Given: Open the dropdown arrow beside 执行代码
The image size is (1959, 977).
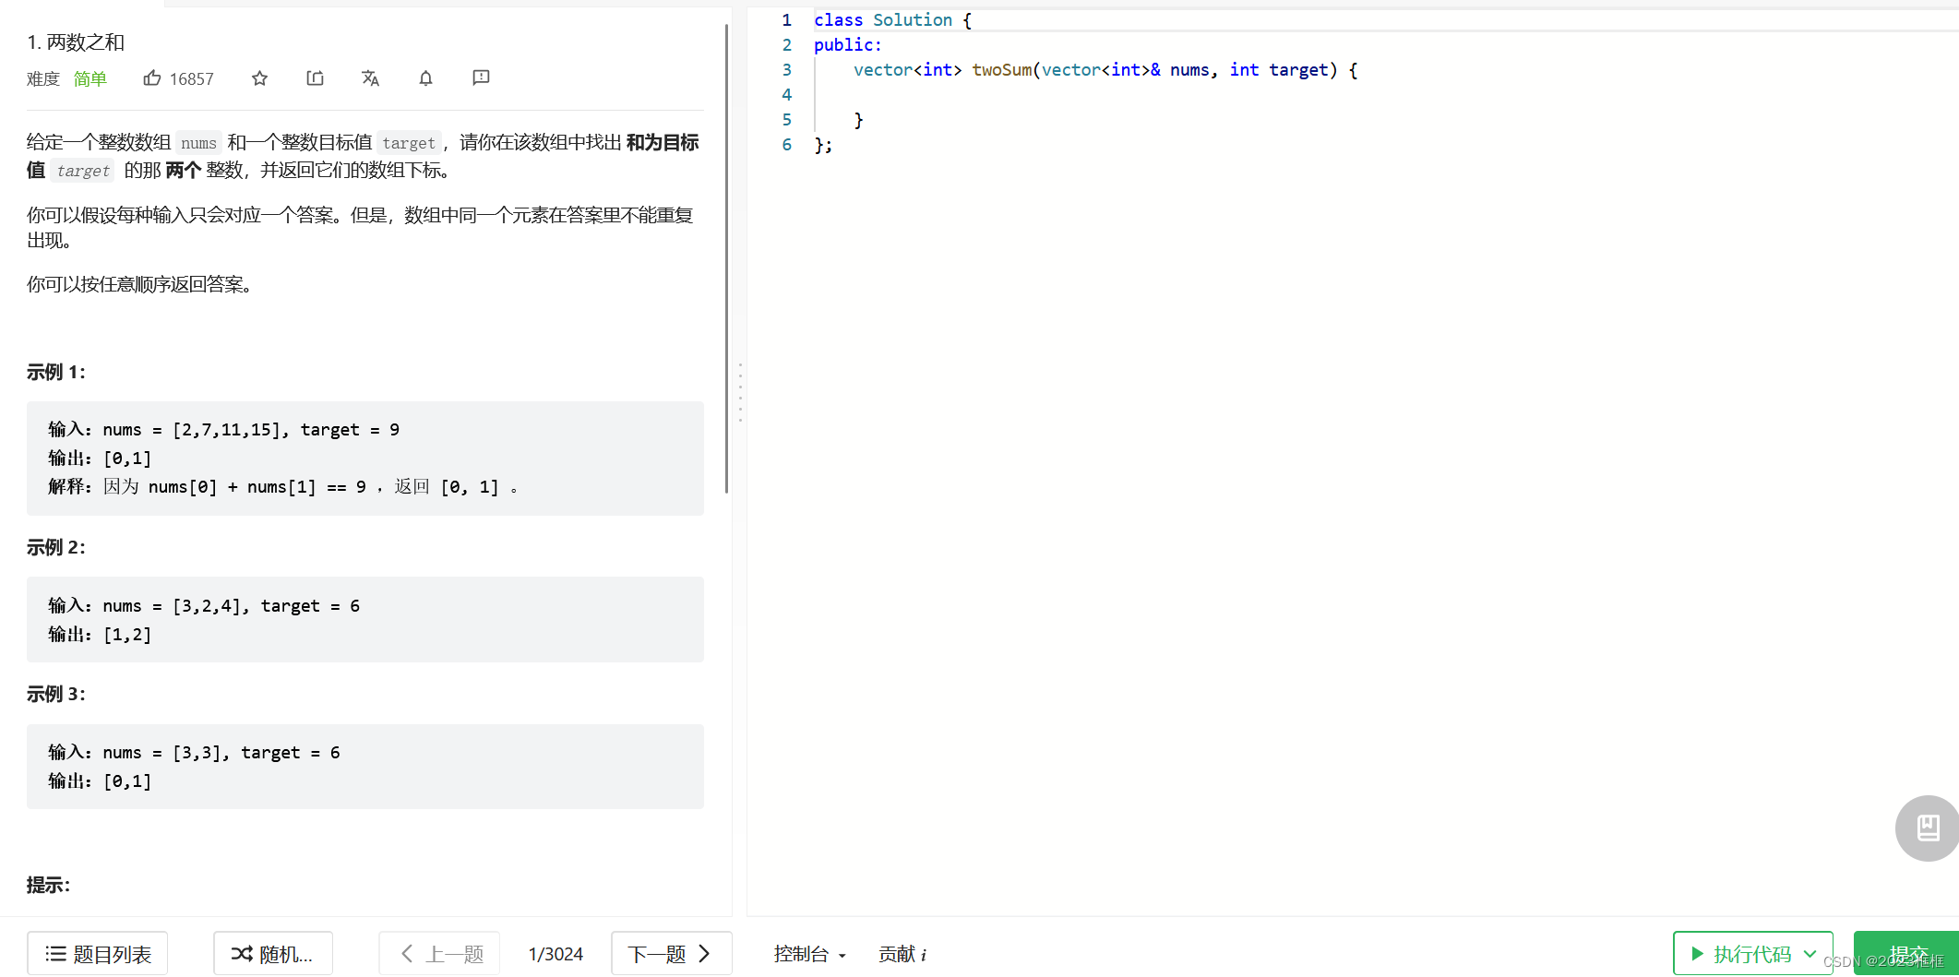Looking at the screenshot, I should [1810, 954].
